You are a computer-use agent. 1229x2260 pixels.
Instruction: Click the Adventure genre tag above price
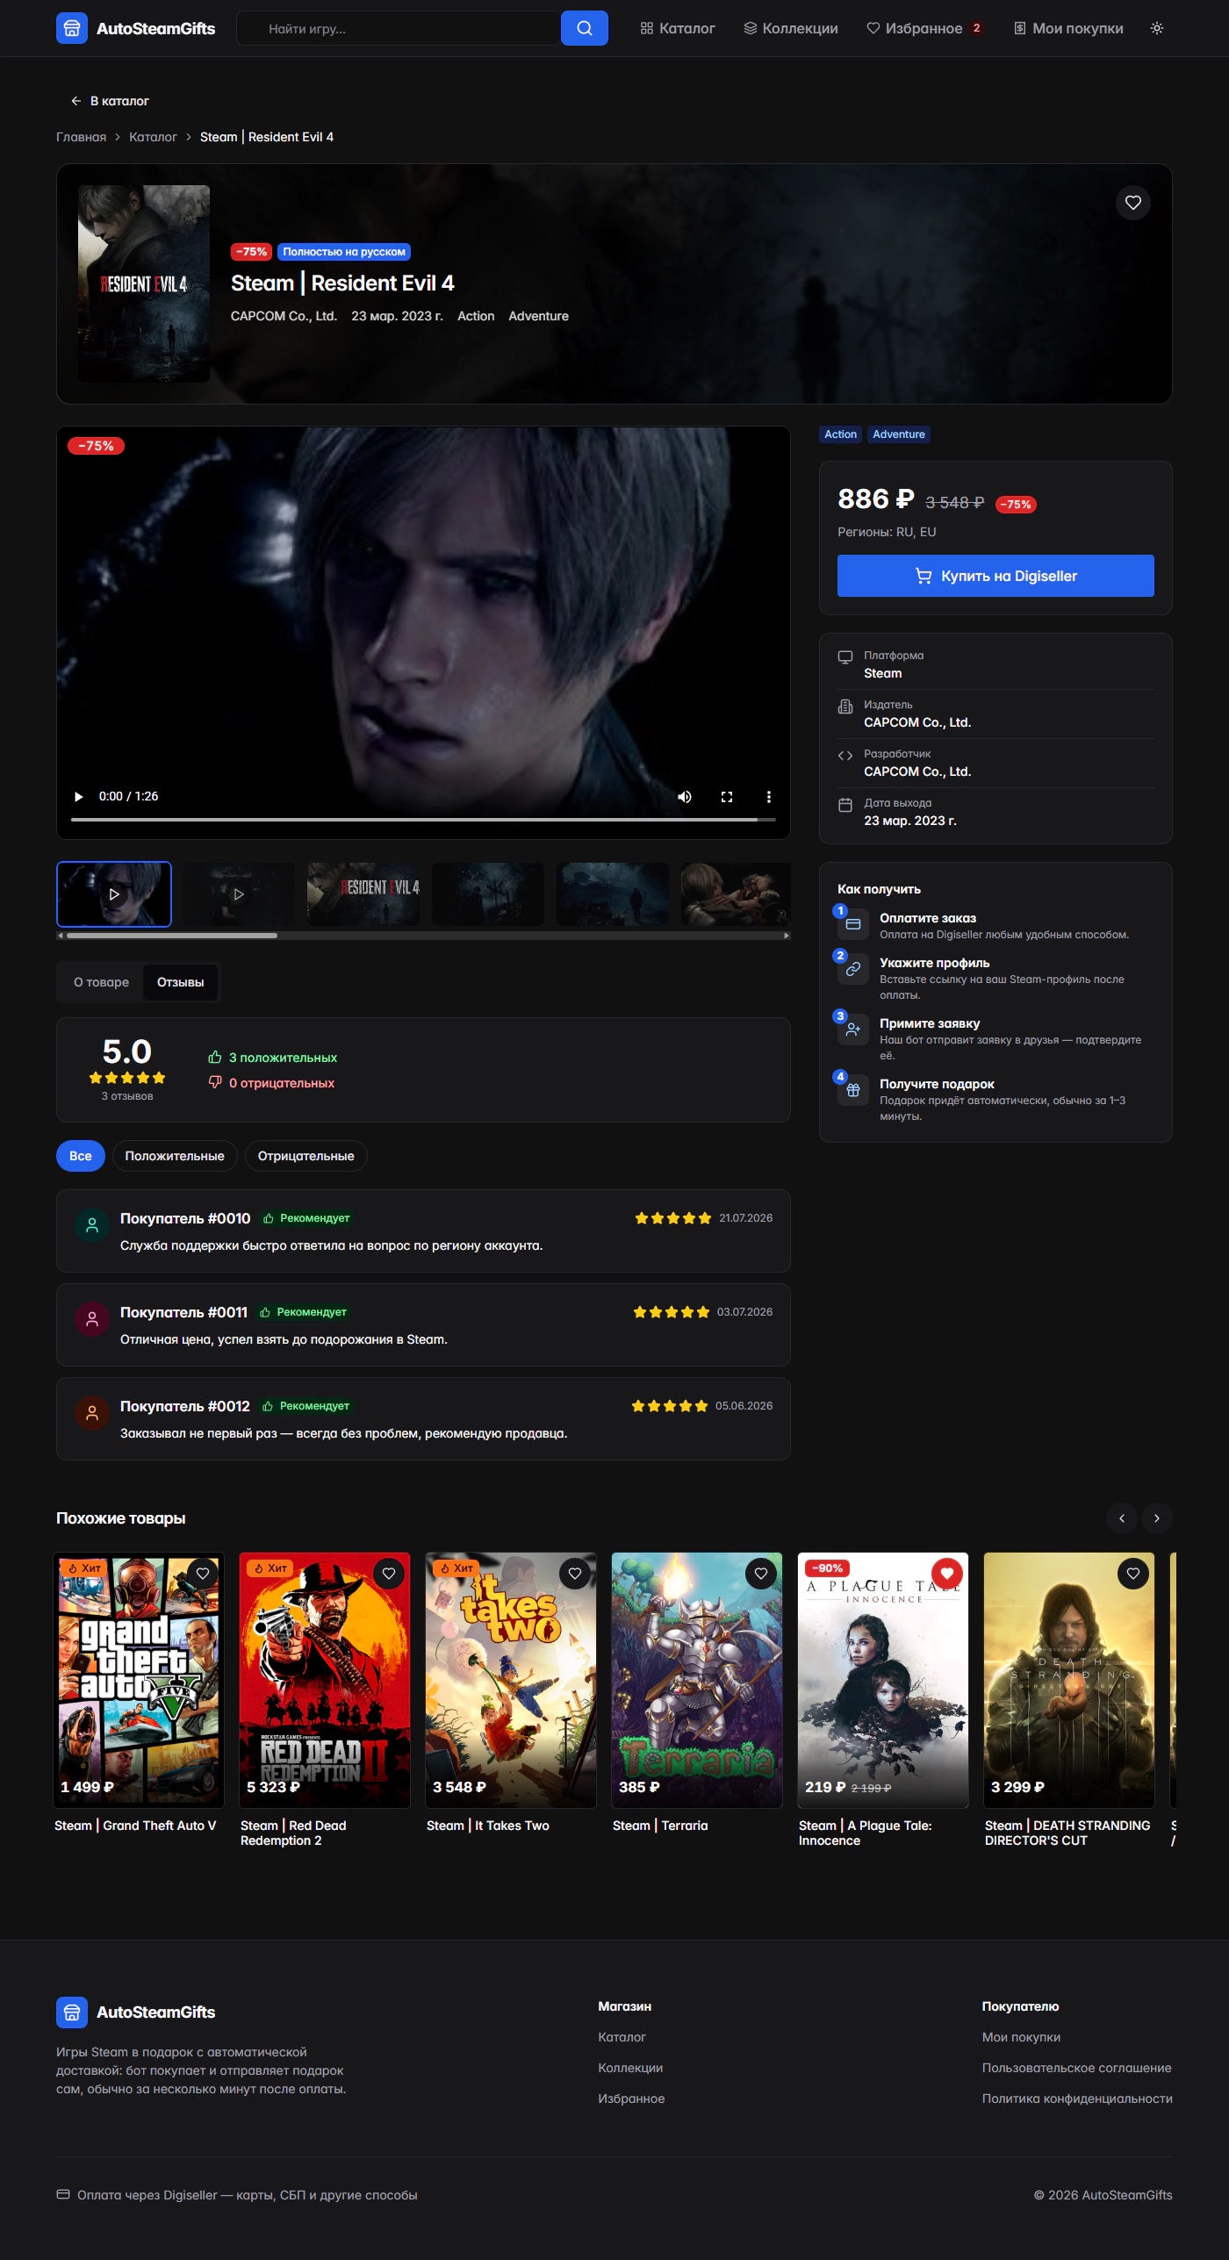899,434
